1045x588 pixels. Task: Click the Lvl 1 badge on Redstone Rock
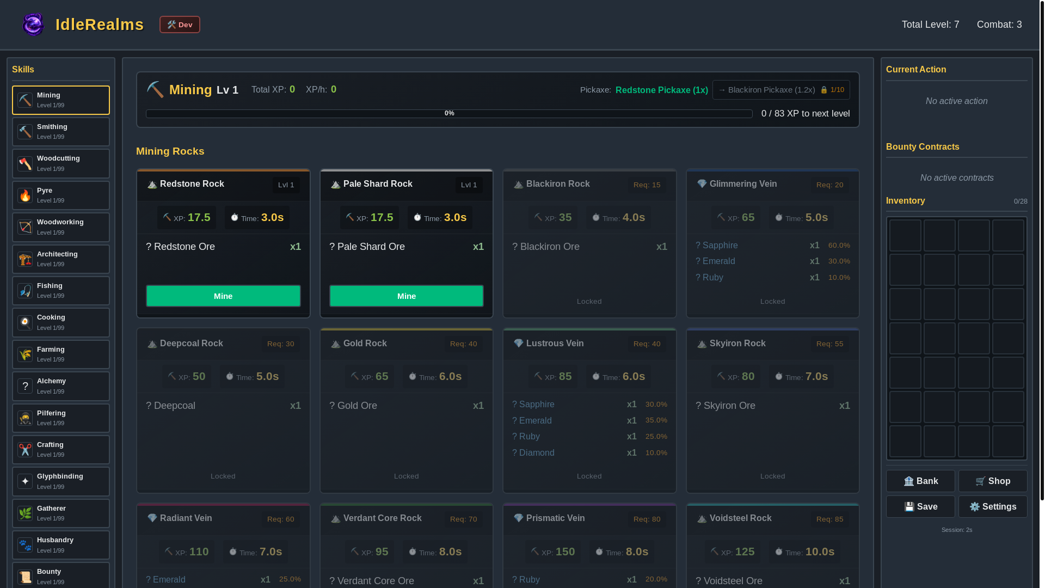click(x=286, y=185)
